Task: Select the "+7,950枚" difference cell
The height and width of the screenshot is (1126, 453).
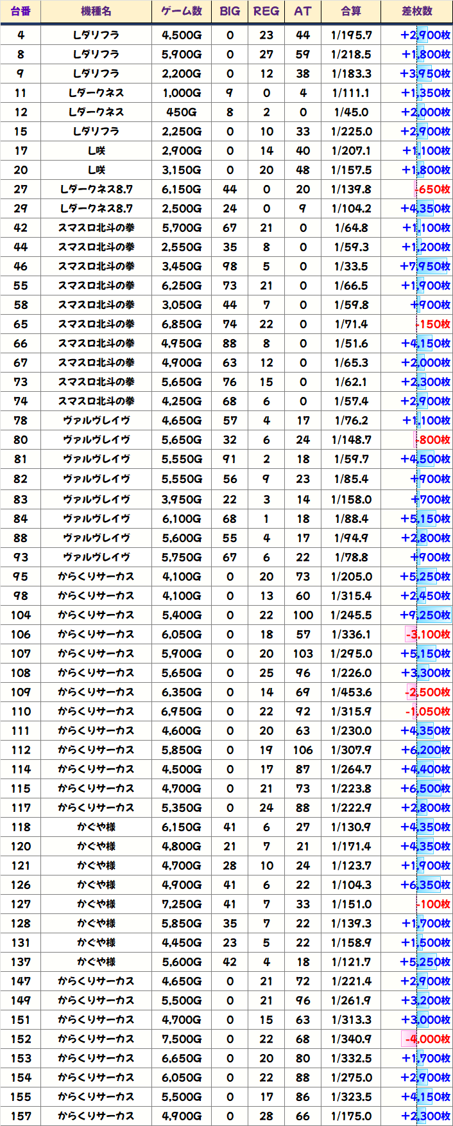Action: coord(417,267)
